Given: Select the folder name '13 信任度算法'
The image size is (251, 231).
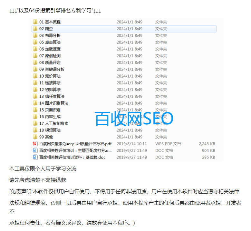Looking at the screenshot, I should (x=52, y=96).
